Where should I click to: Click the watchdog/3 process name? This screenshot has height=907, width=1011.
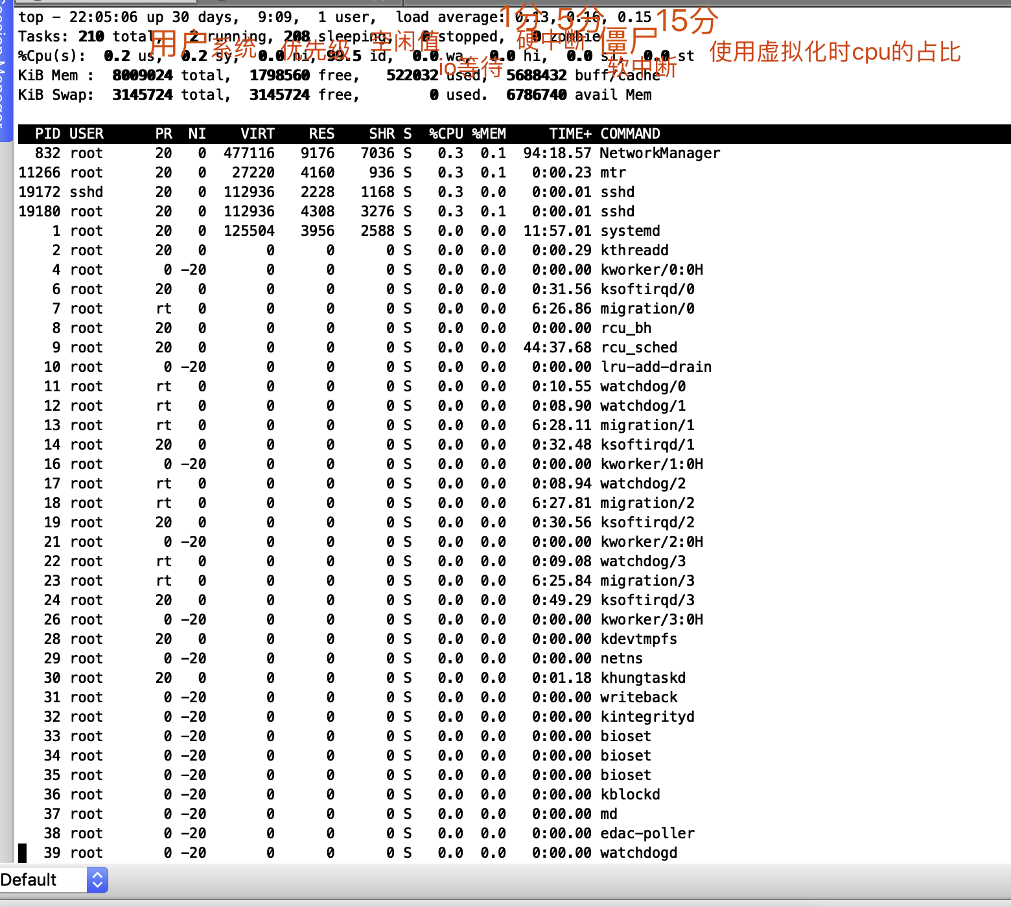[x=643, y=561]
